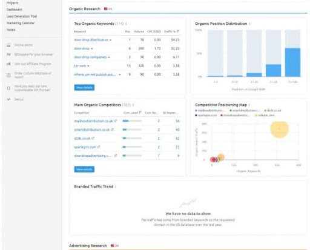Toggle doordropadvertising legend in positioning map
The height and width of the screenshot is (250, 310).
[x=236, y=115]
